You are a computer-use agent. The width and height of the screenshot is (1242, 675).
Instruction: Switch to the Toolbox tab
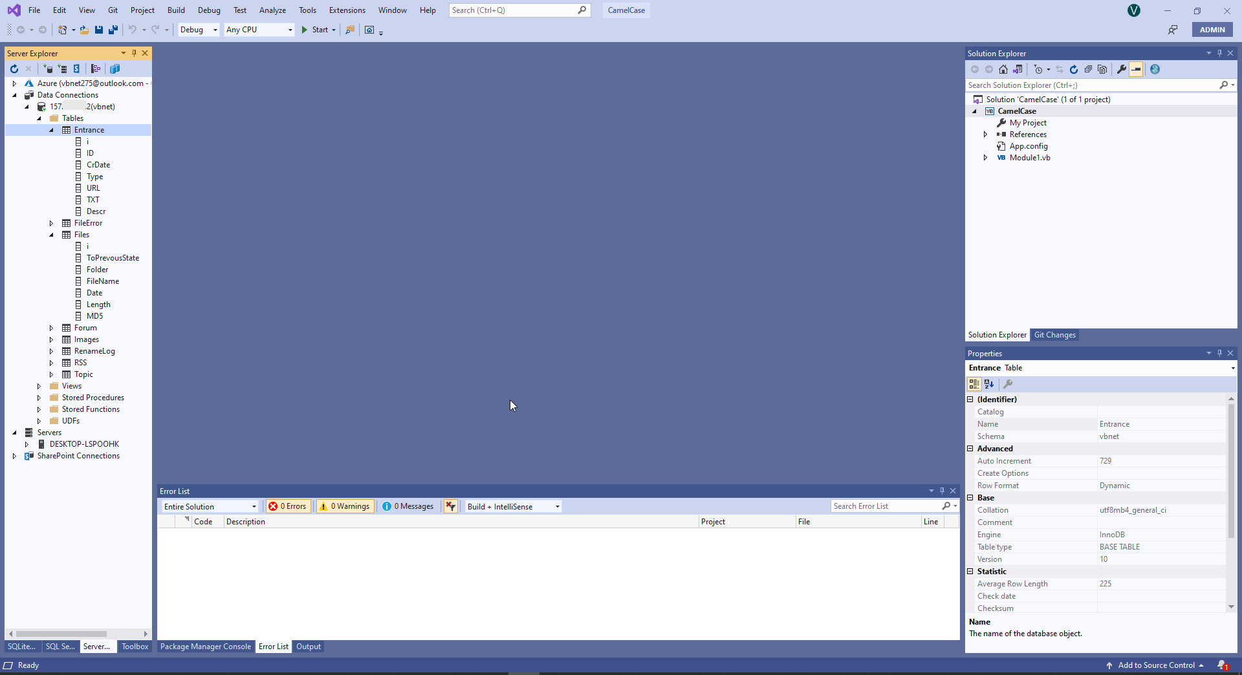click(135, 647)
